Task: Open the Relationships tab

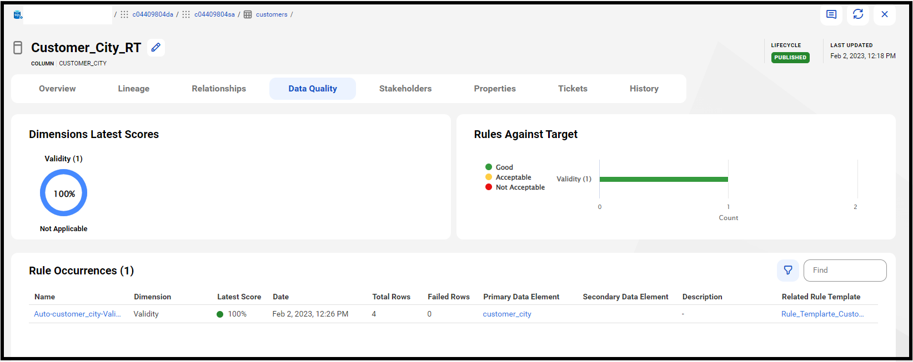Action: [x=219, y=89]
